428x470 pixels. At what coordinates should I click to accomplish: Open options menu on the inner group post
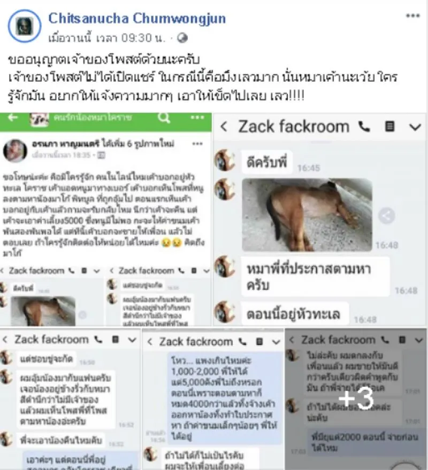[197, 144]
